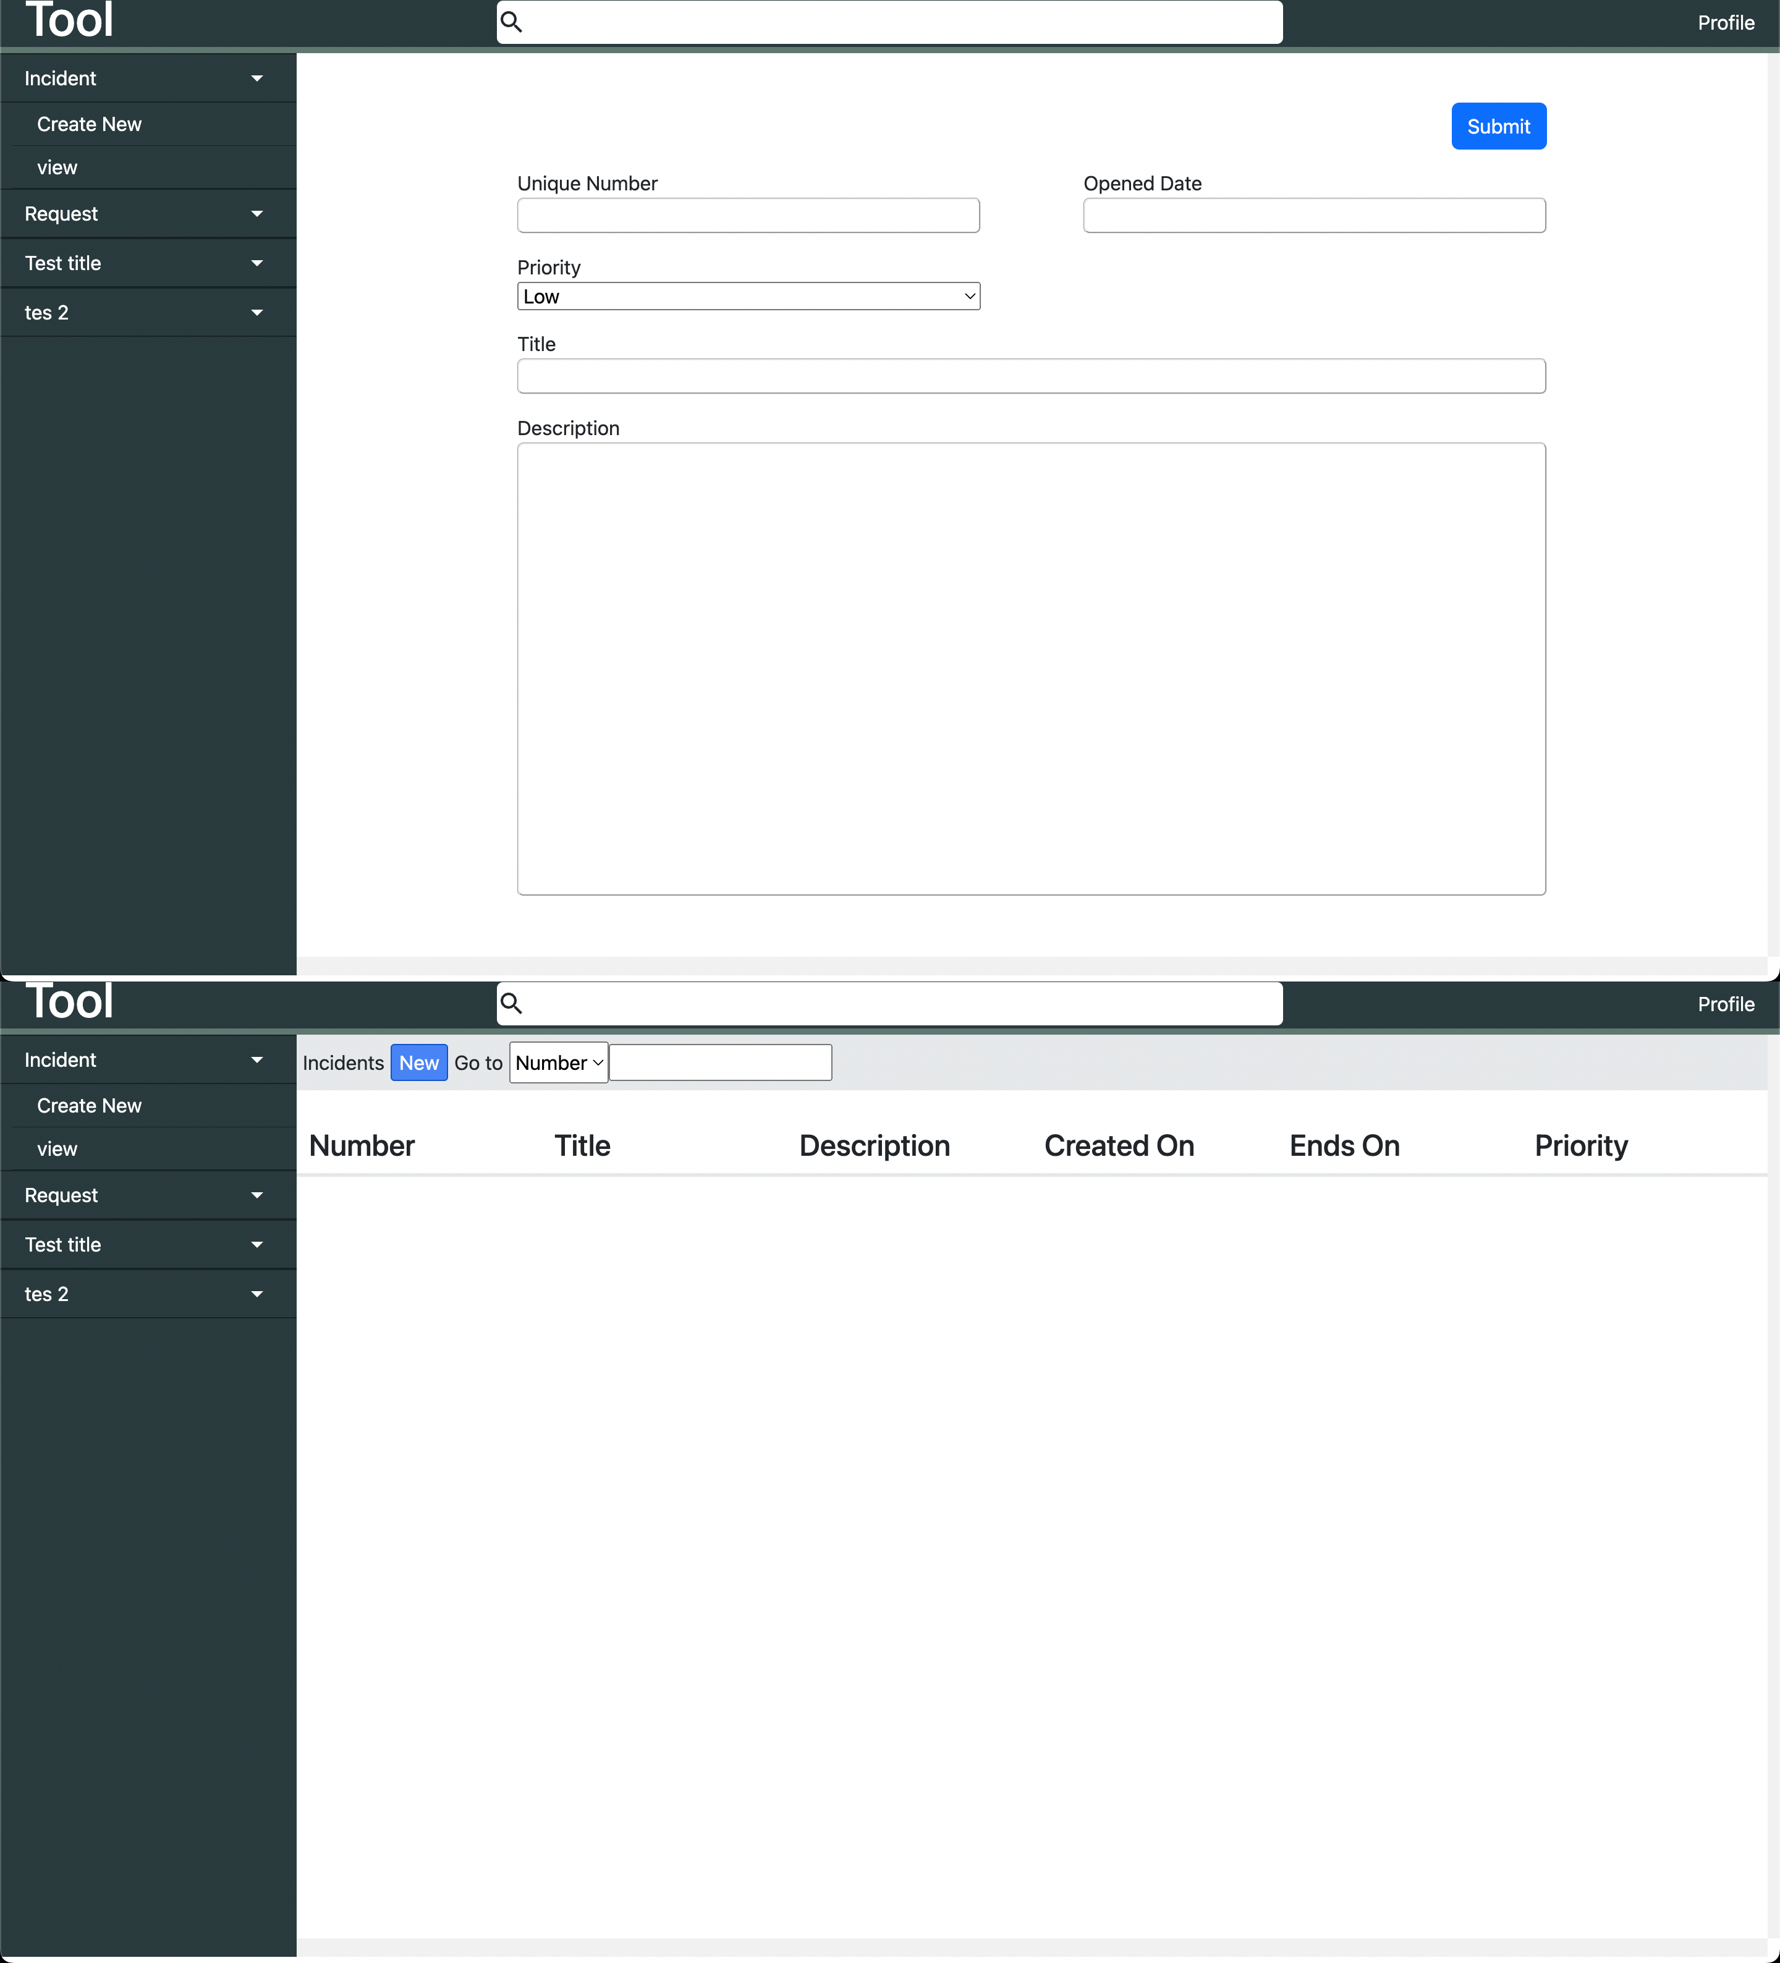Screen dimensions: 1780x1963
Task: Expand the tes 2 caret in the bottom sidebar
Action: [257, 1295]
